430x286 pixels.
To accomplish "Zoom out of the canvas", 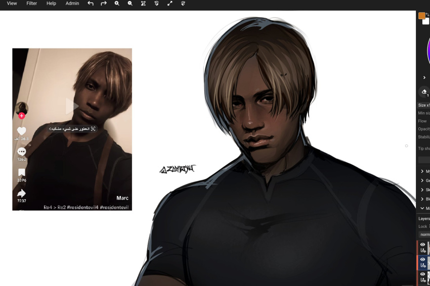I will 130,4.
